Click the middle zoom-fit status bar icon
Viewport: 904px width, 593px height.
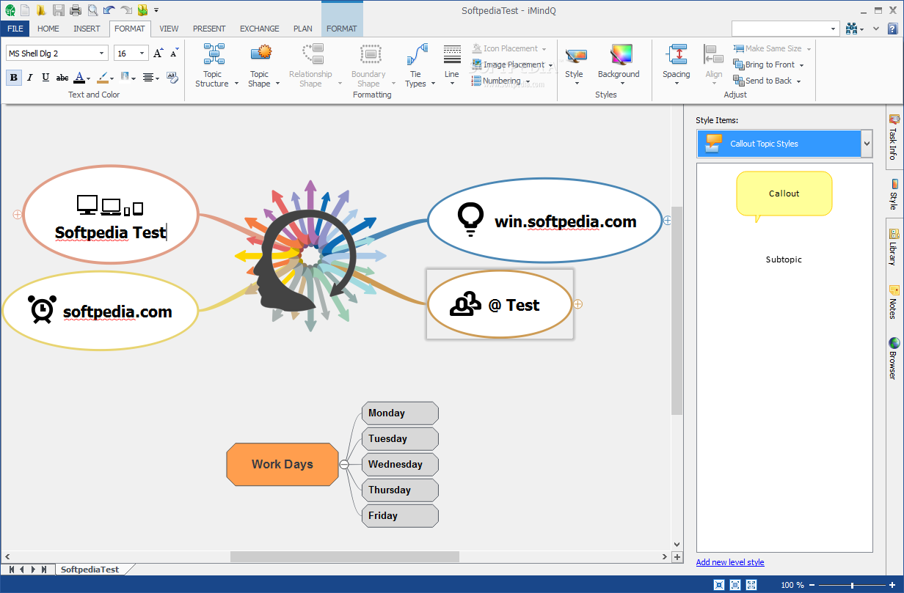coord(734,585)
